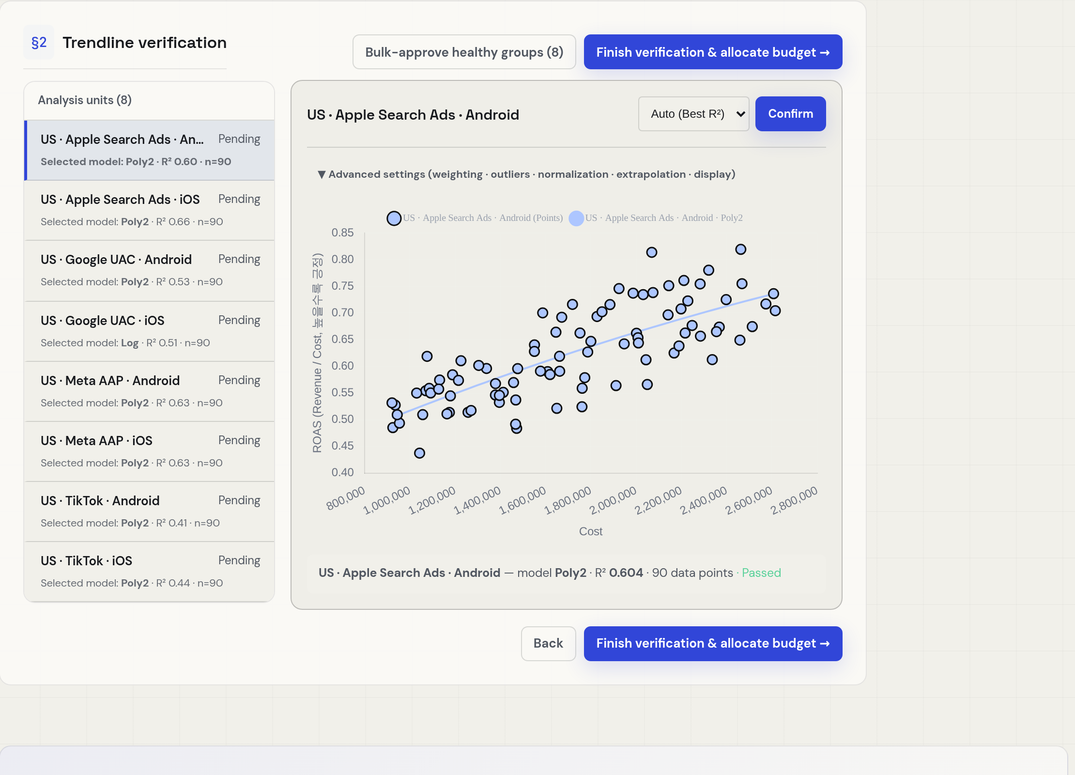Click the 2,800,000 x-axis tick label
The width and height of the screenshot is (1075, 775).
[794, 500]
